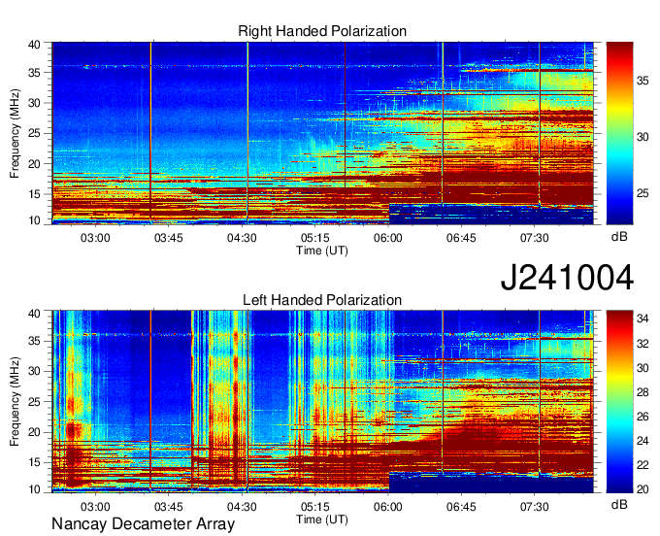660x536 pixels.
Task: Click 22 dB tick on Left Handed colorbar
Action: (x=643, y=465)
